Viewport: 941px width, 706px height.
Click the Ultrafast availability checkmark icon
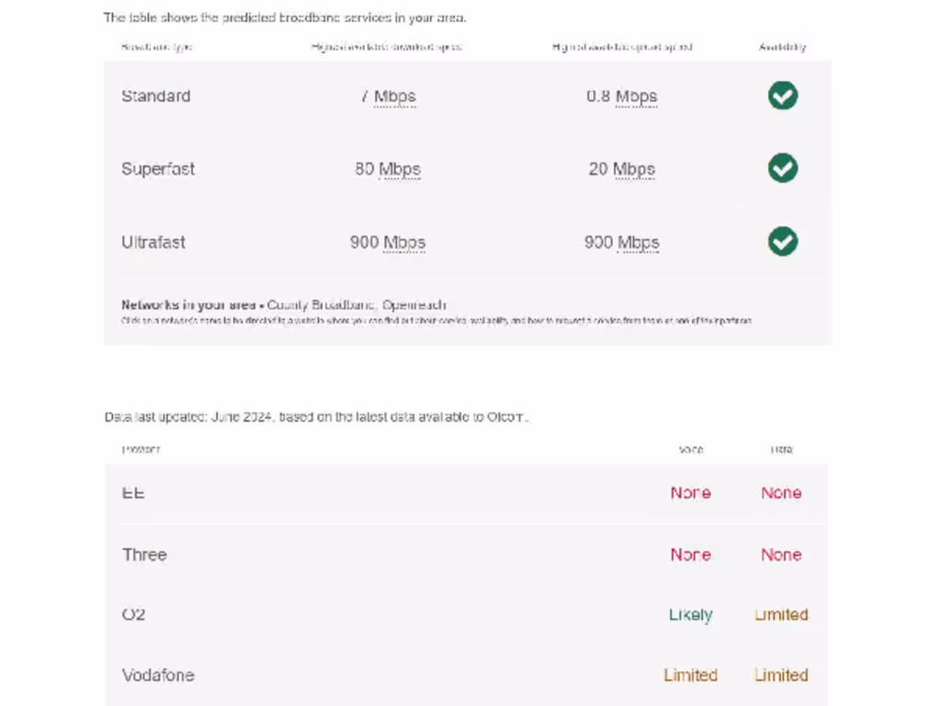[x=783, y=242]
